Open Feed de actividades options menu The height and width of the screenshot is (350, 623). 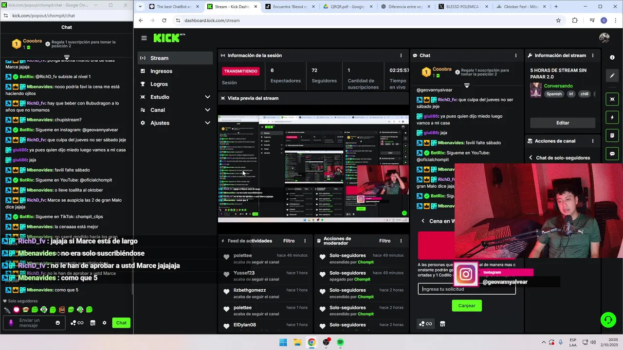click(305, 241)
